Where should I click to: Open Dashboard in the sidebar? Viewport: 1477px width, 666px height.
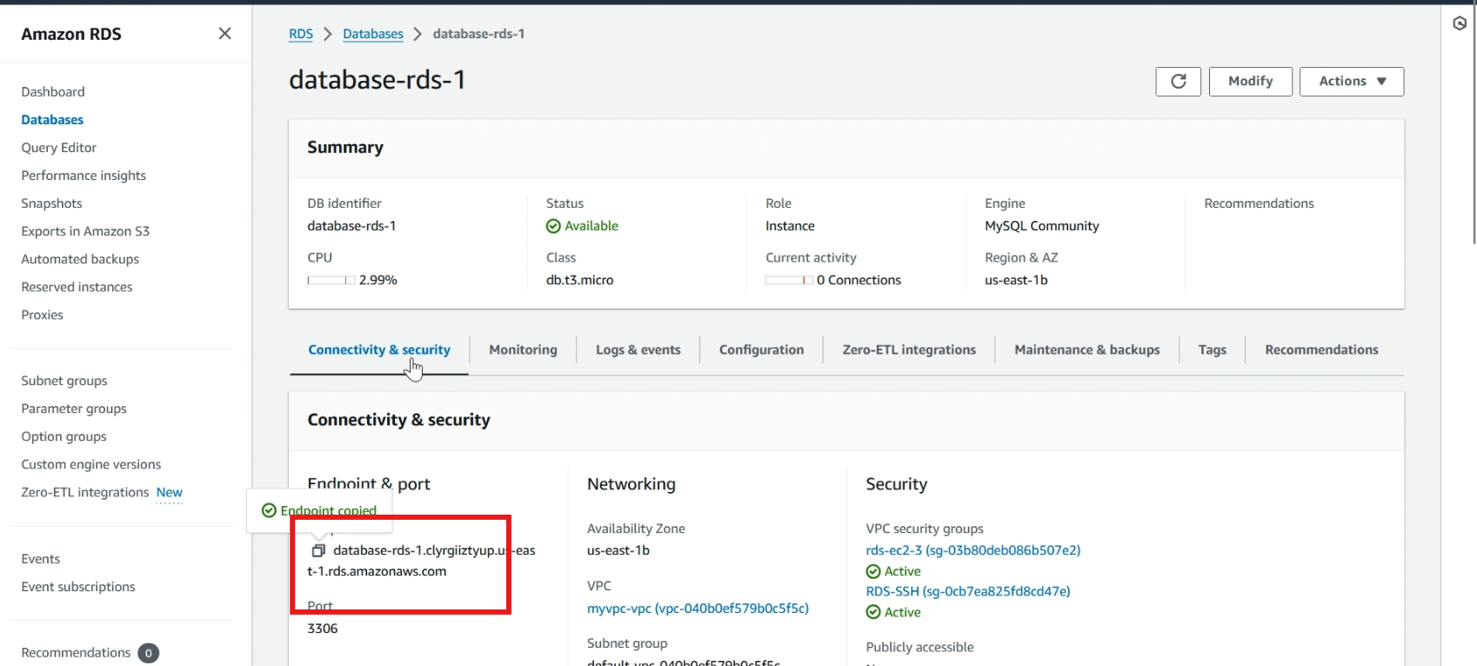coord(53,91)
